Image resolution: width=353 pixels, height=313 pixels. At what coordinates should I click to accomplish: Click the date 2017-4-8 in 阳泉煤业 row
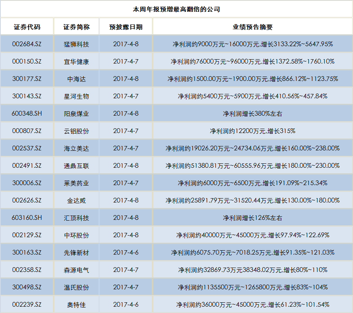click(126, 113)
